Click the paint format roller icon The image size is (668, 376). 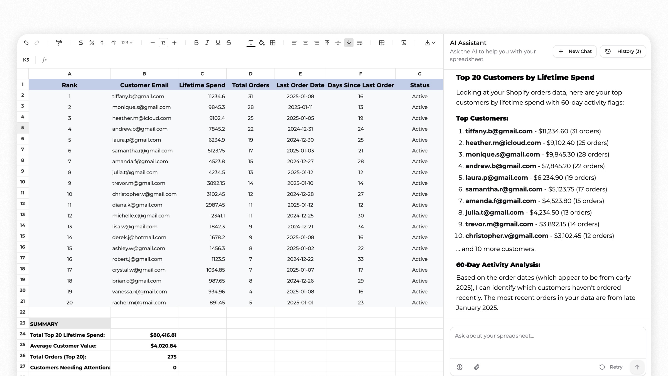click(59, 43)
